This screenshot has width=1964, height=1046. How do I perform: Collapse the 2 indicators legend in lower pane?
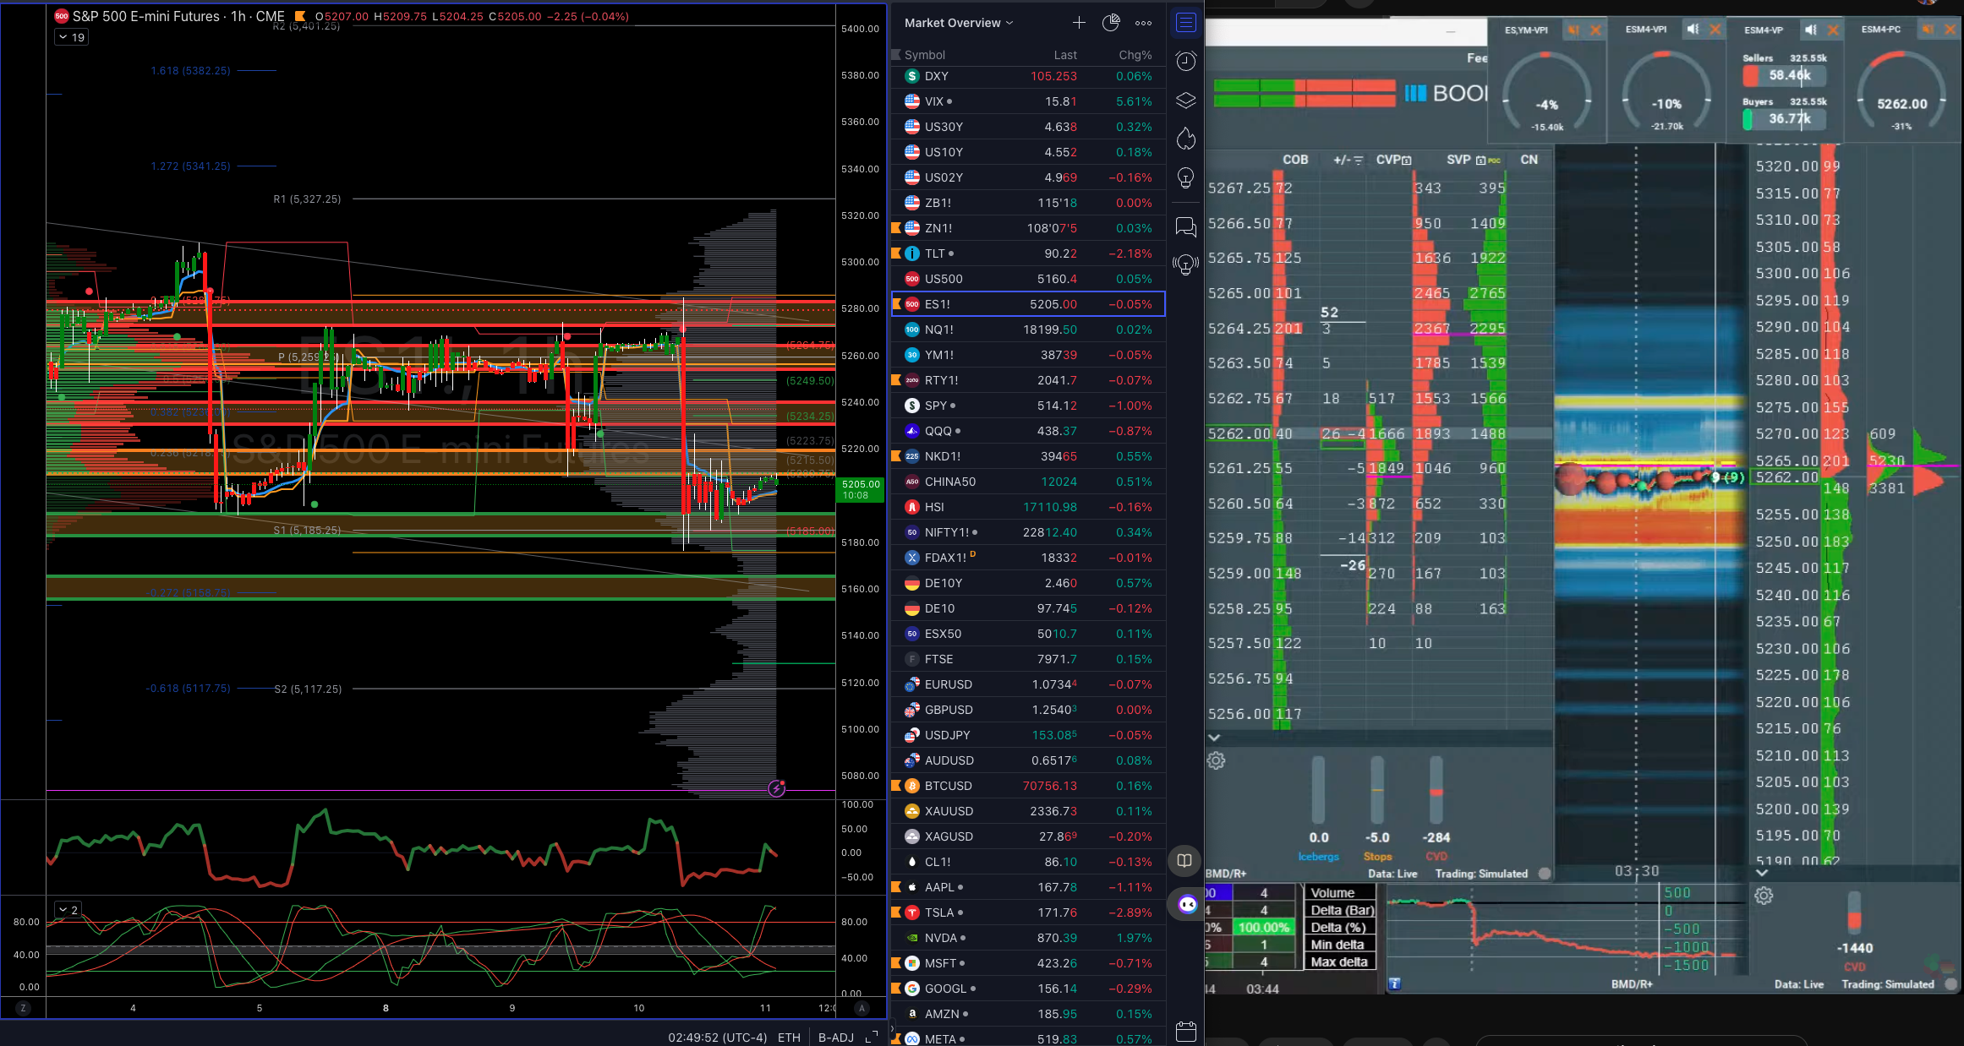pos(67,910)
